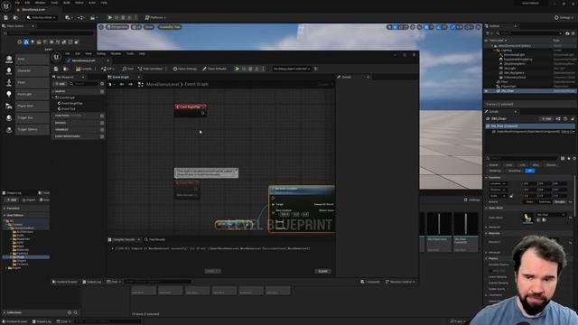
Task: Open the Perspective viewport dropdown
Action: [x=117, y=27]
